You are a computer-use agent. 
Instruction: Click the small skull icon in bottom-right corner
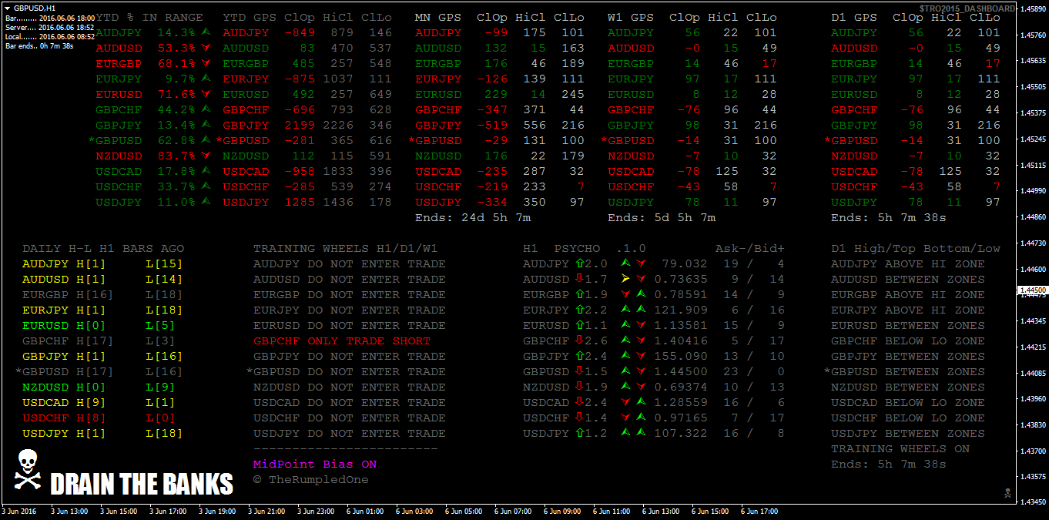1007,492
